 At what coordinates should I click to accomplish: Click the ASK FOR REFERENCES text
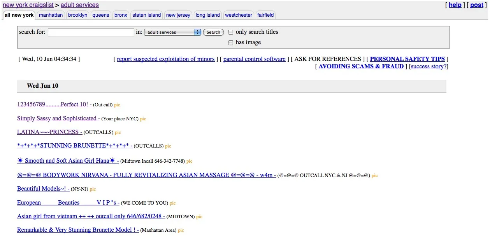tap(328, 59)
